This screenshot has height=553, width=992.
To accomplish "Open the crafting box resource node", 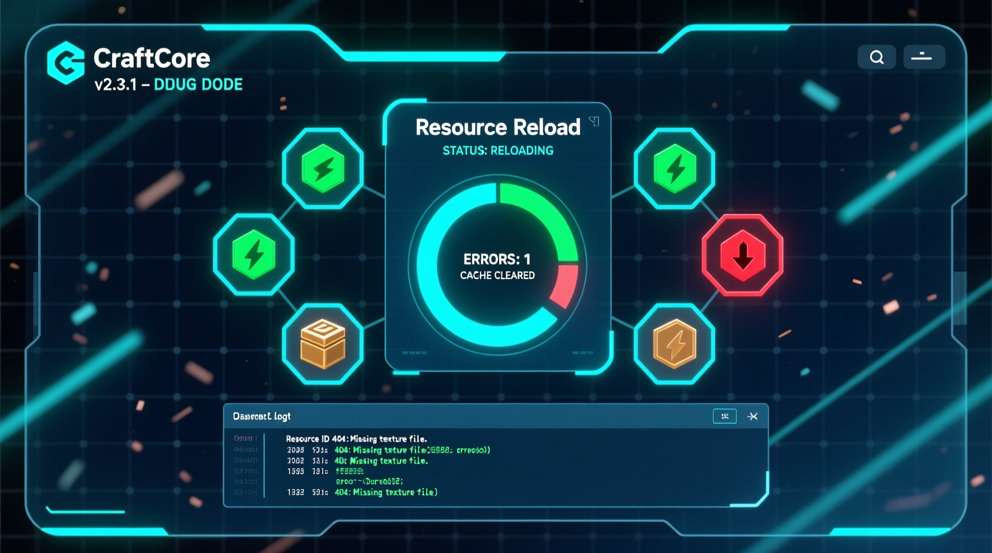I will [324, 344].
